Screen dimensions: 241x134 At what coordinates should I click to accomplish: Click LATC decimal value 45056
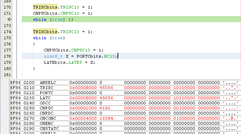pos(106,98)
